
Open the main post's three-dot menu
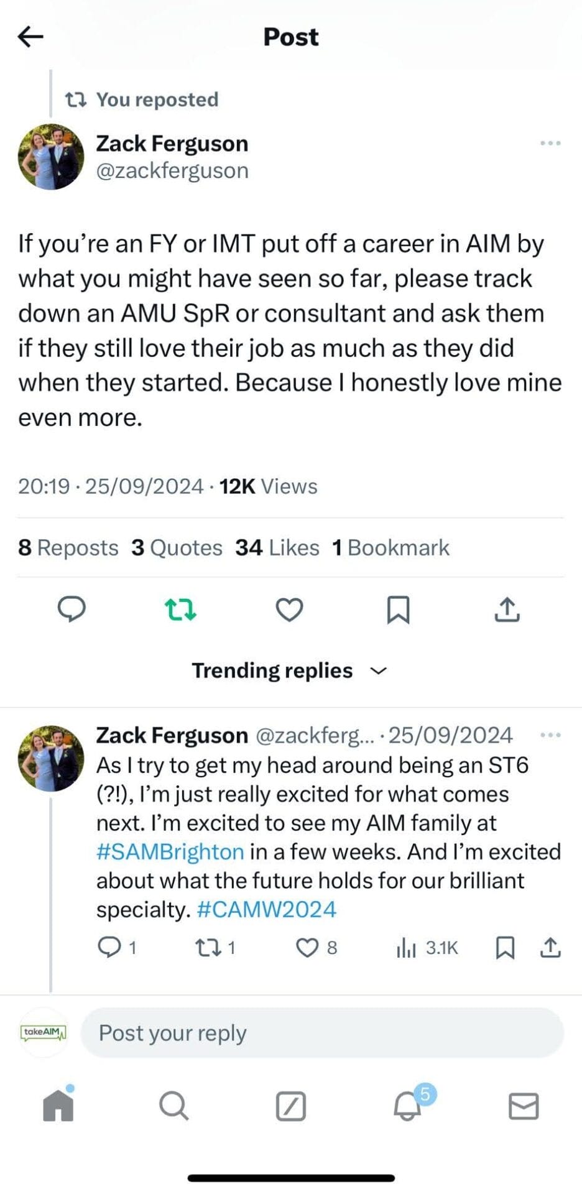550,144
